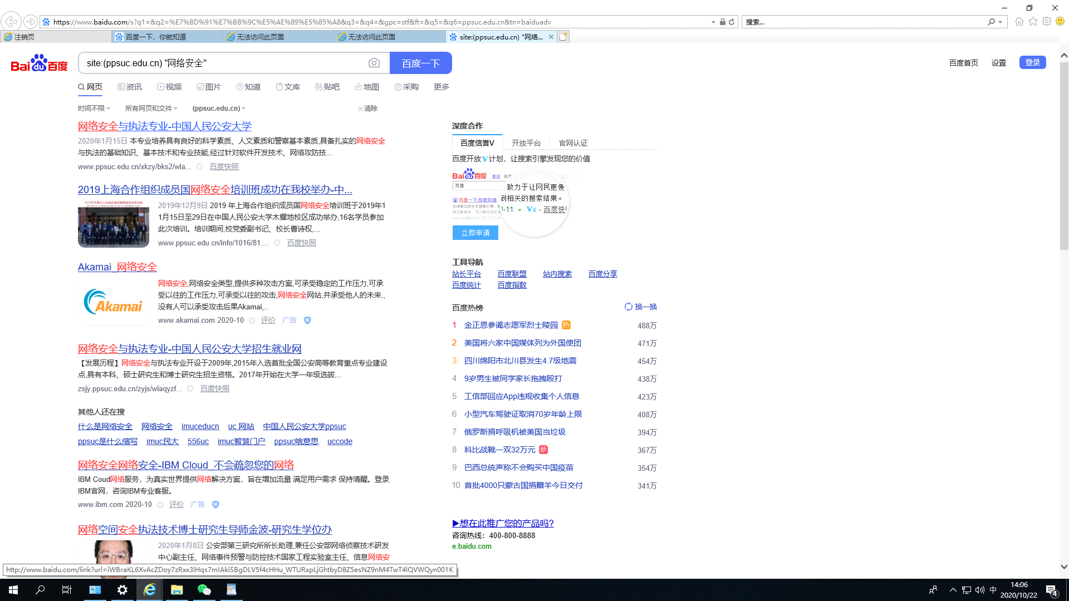Click the browser refresh icon
Viewport: 1069px width, 601px height.
pos(732,22)
